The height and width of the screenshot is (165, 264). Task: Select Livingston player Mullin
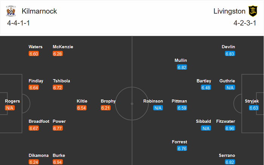tap(181, 60)
